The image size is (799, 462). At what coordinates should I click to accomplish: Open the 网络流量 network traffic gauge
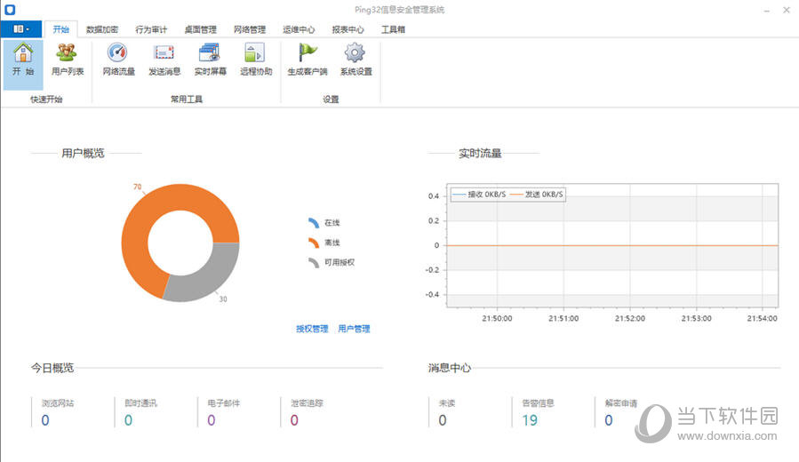pyautogui.click(x=118, y=60)
